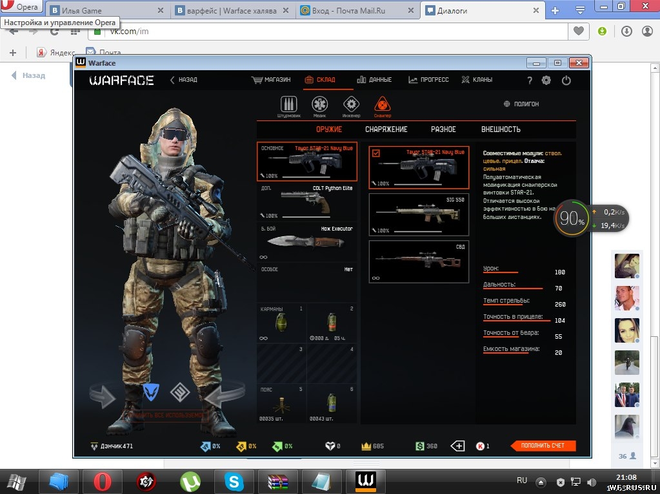Click the red unequip-all button under the character
Viewport: 660px width, 494px height.
click(165, 415)
